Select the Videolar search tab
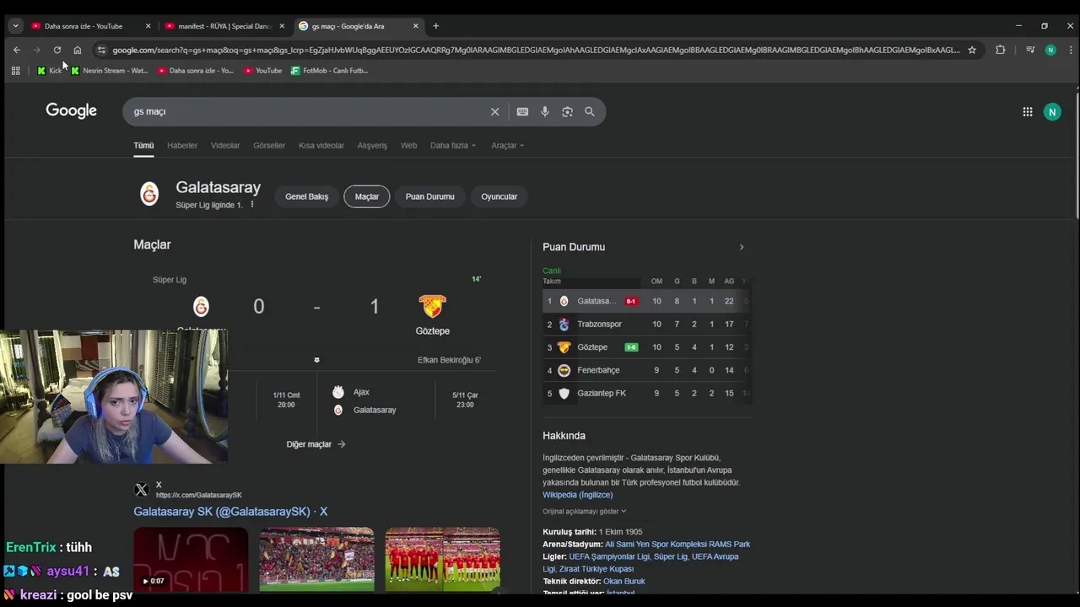This screenshot has height=607, width=1080. tap(225, 146)
